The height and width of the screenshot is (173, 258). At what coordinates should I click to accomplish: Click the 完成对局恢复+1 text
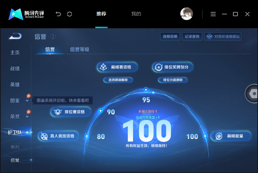click(148, 117)
